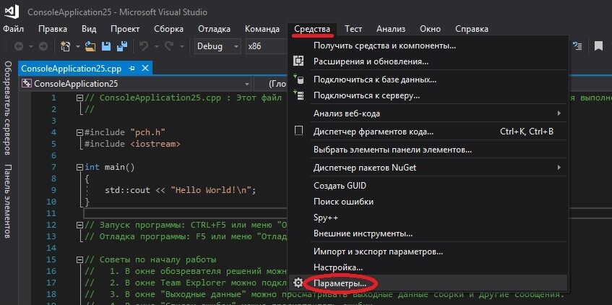Click the Средства menu header

(312, 29)
